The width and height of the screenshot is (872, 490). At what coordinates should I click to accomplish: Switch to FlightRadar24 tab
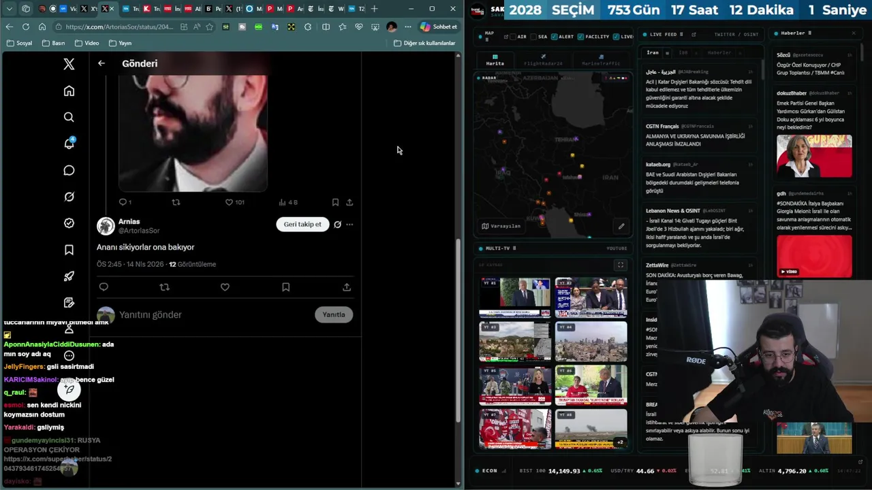tap(543, 60)
